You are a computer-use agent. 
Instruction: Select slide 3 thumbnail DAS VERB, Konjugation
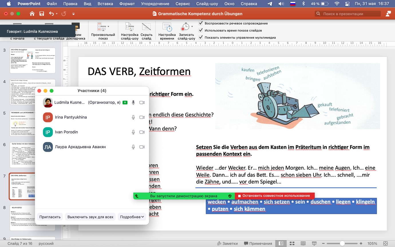coord(33,60)
